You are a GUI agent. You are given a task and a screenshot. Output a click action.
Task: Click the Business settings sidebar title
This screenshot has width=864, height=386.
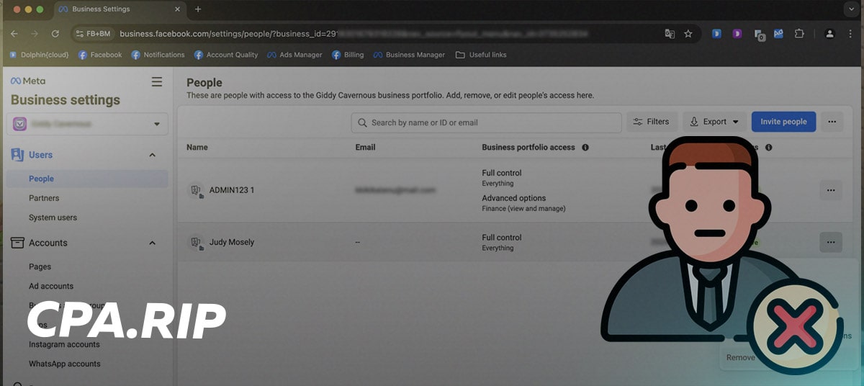pyautogui.click(x=66, y=100)
